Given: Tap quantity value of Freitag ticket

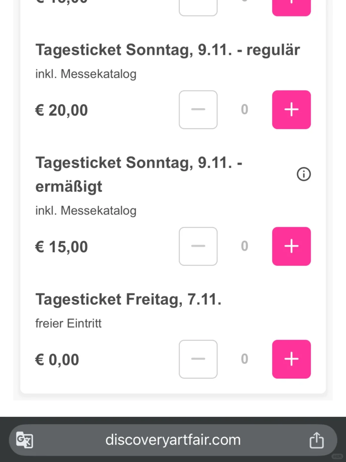Looking at the screenshot, I should click(x=244, y=359).
